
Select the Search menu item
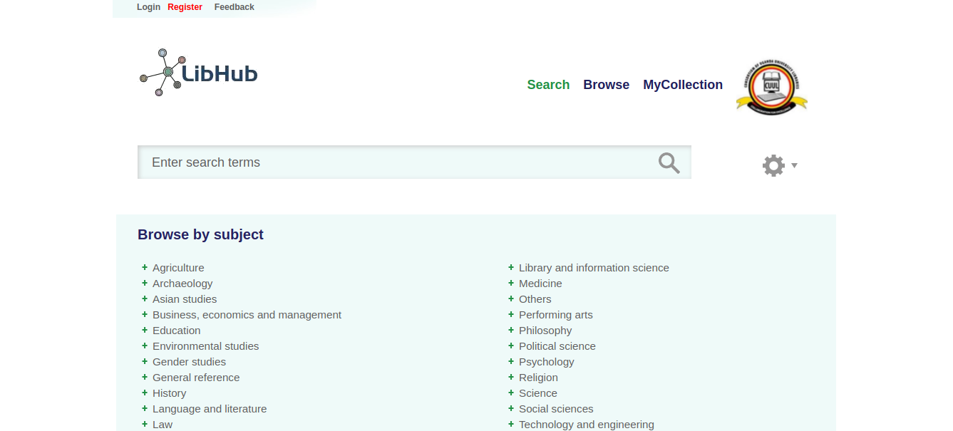[x=548, y=85]
